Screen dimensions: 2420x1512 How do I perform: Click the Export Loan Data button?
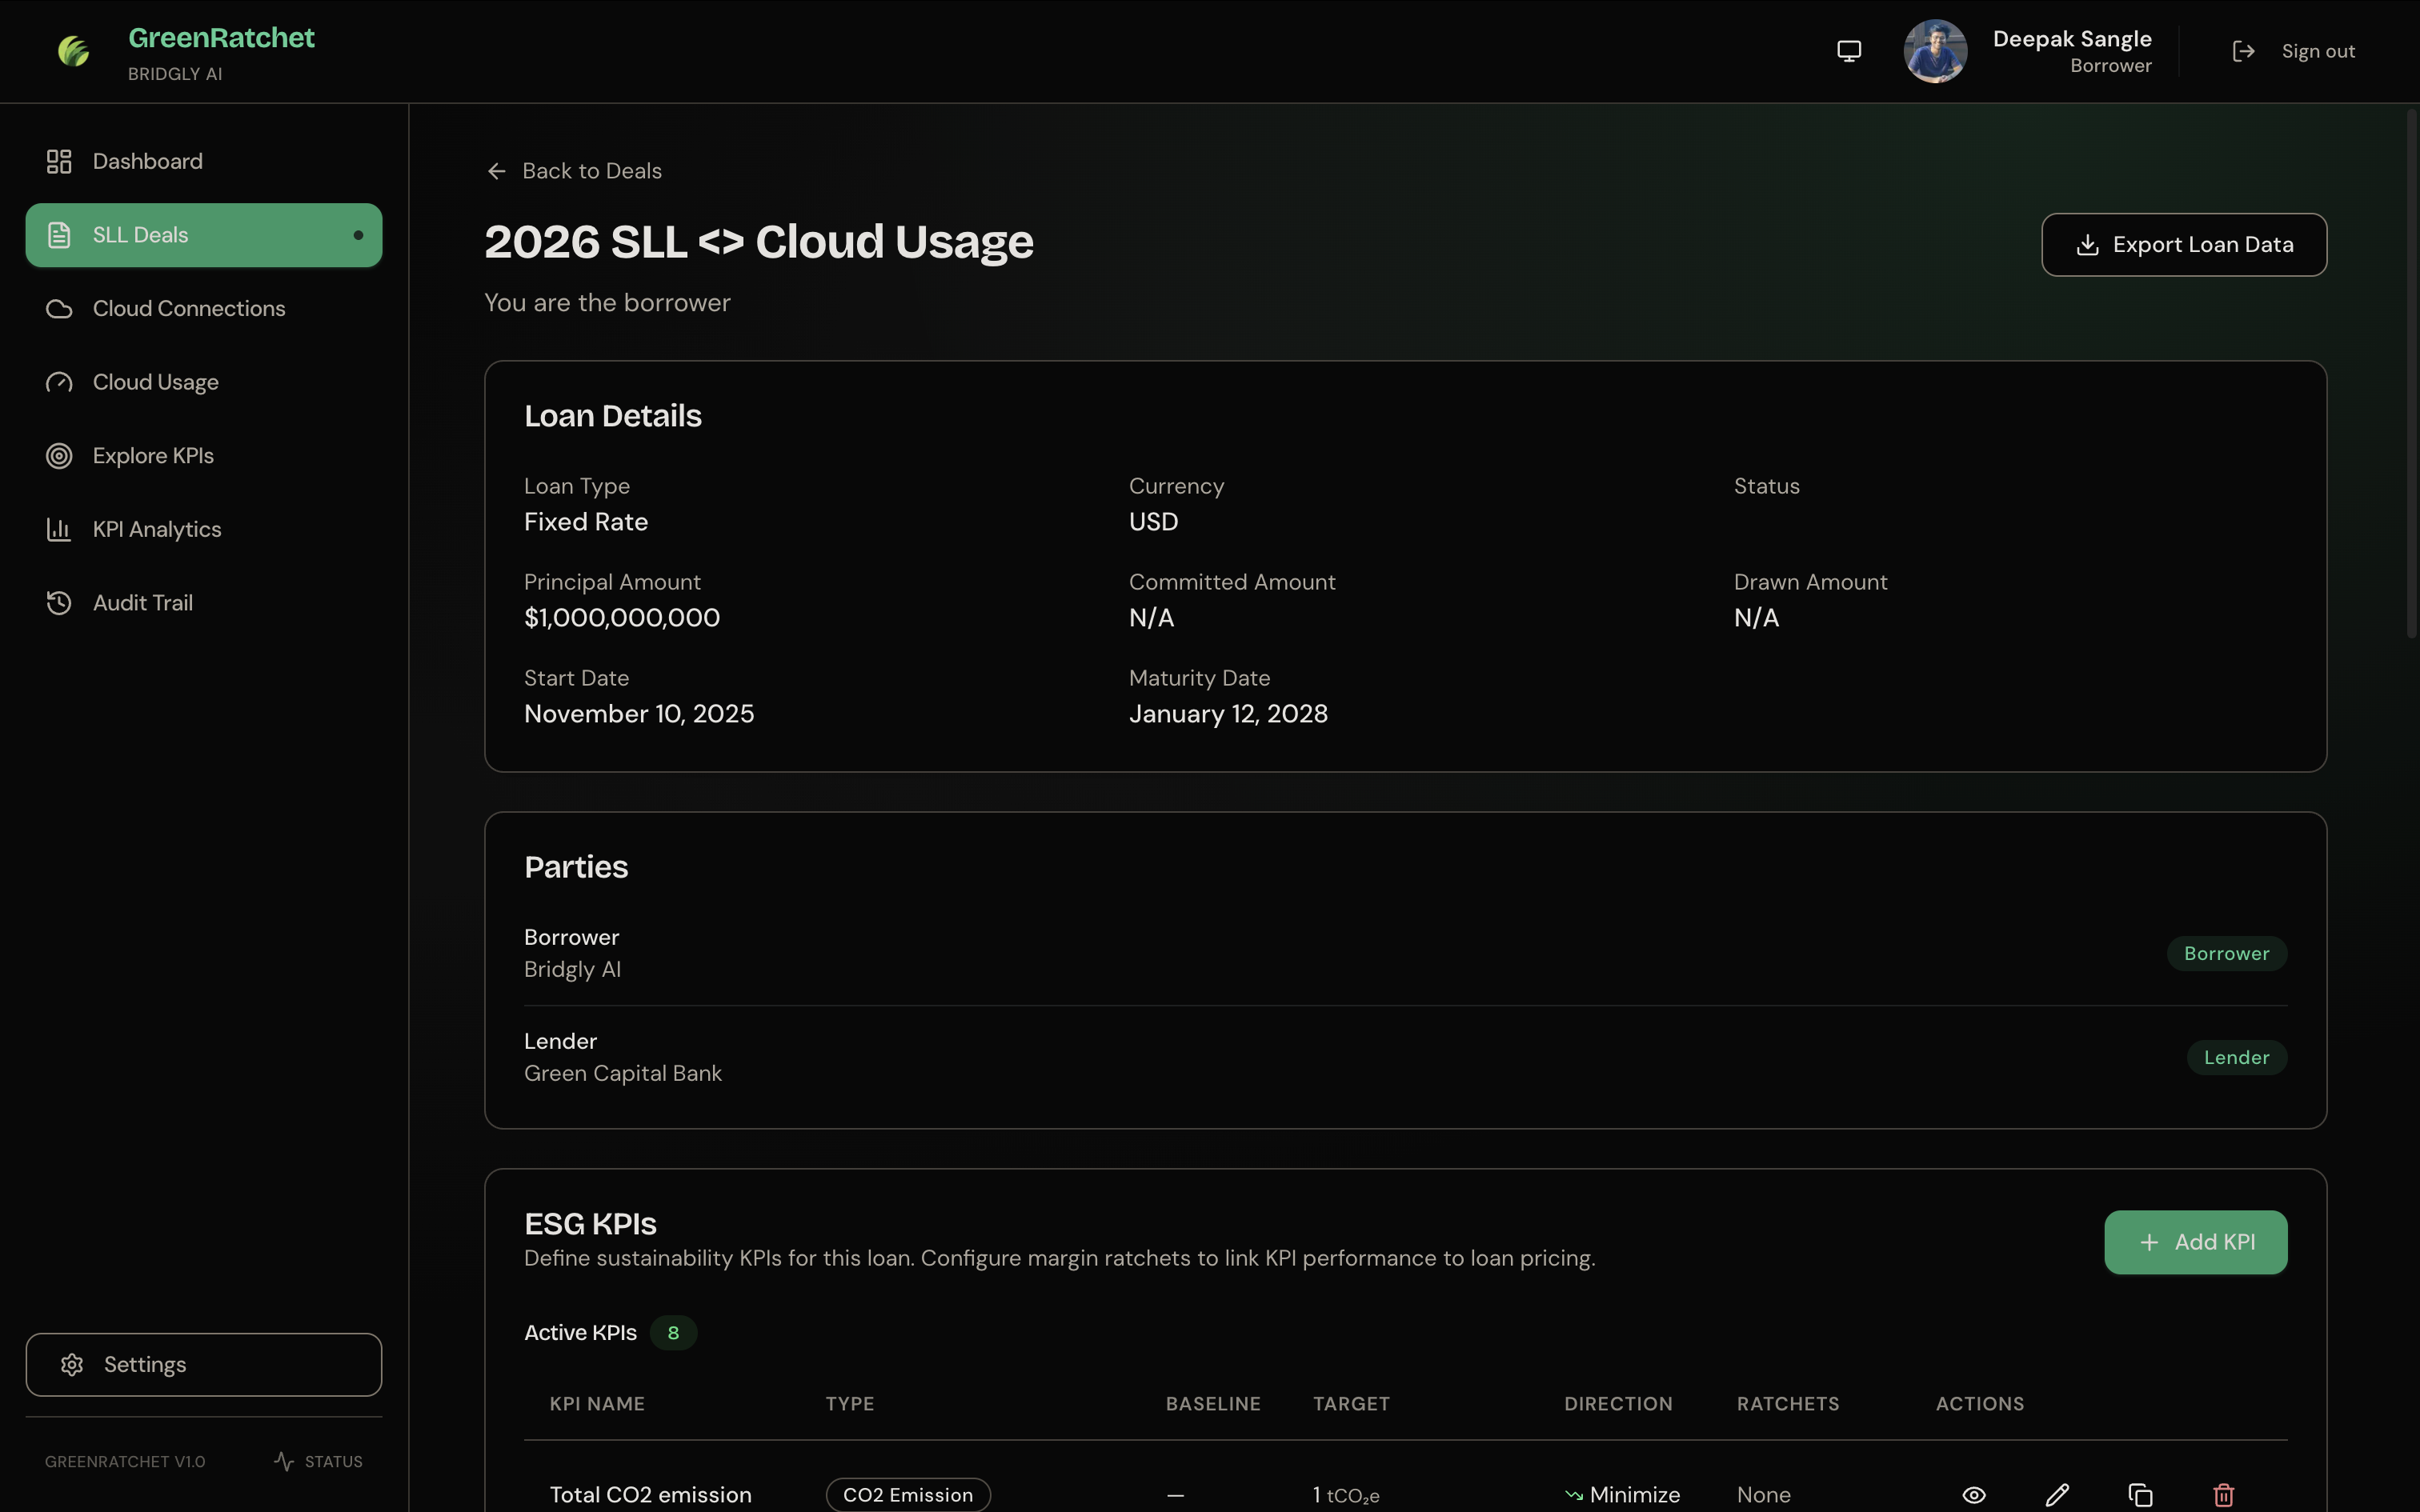pos(2183,245)
